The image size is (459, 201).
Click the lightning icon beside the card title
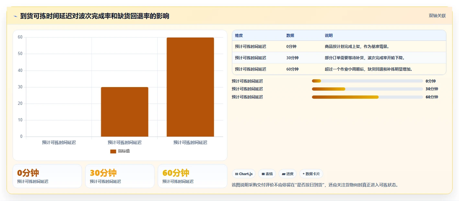click(x=15, y=16)
